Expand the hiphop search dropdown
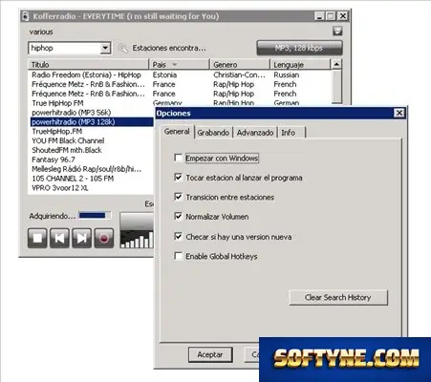Image resolution: width=431 pixels, height=382 pixels. coord(105,48)
